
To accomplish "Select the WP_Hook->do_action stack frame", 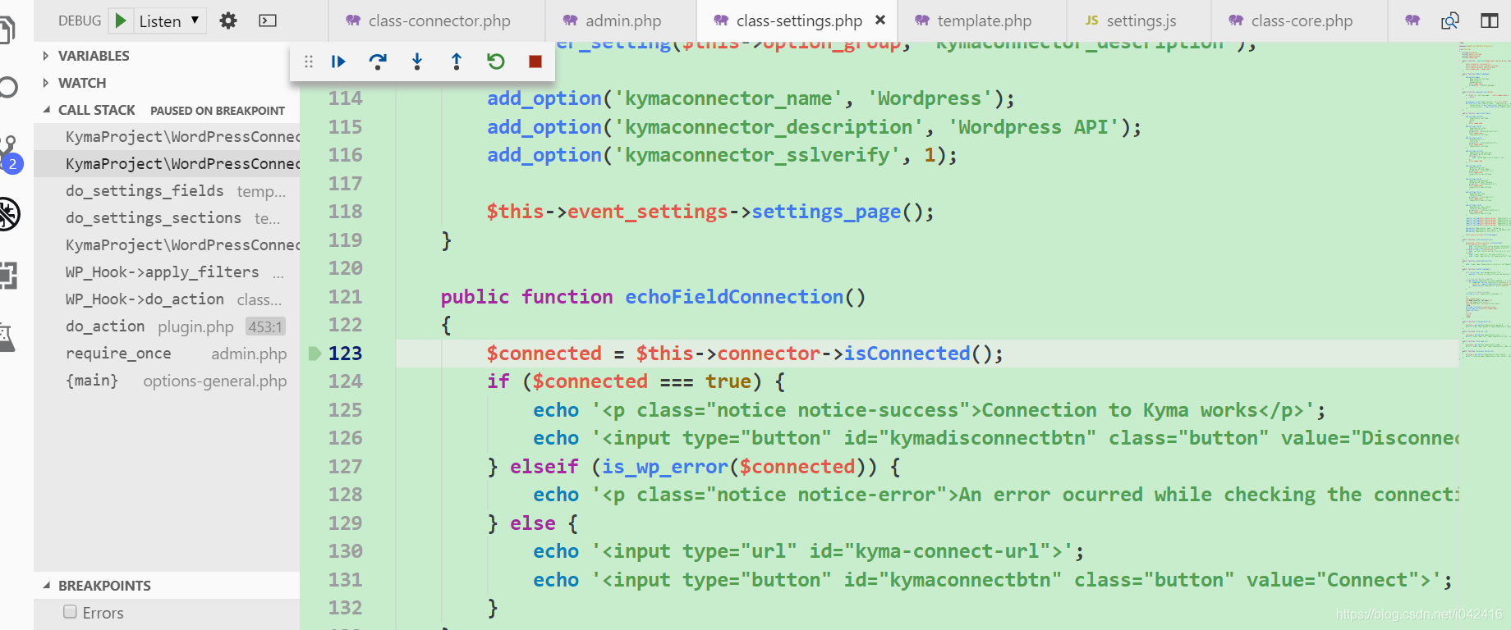I will point(167,299).
